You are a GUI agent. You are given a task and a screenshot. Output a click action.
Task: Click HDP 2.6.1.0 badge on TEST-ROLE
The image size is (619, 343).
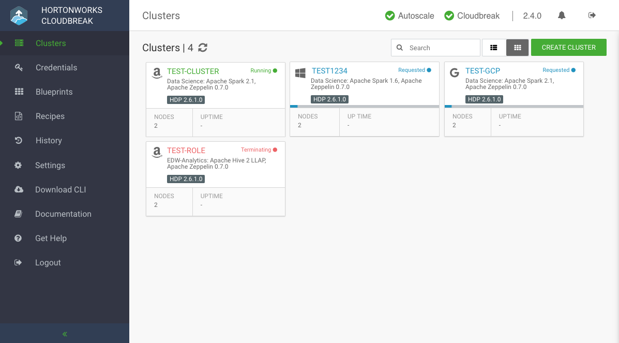(x=186, y=179)
